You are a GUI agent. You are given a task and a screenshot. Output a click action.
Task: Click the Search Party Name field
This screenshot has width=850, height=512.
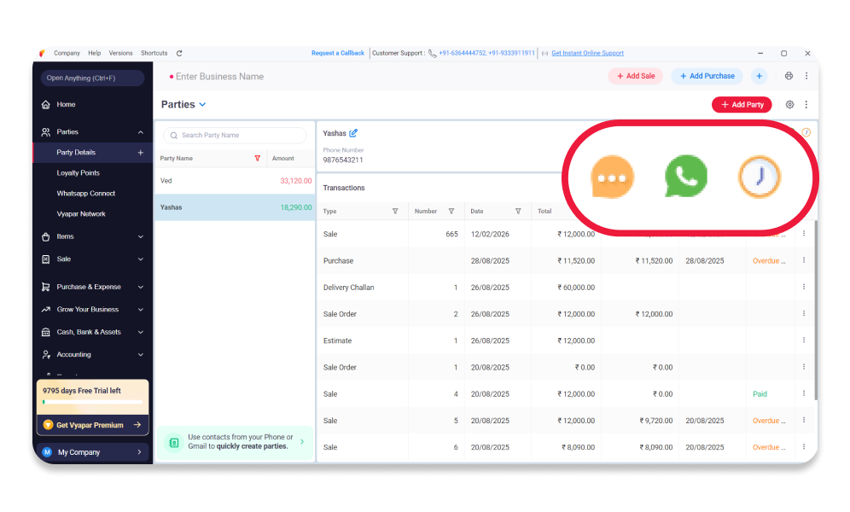[x=236, y=136]
